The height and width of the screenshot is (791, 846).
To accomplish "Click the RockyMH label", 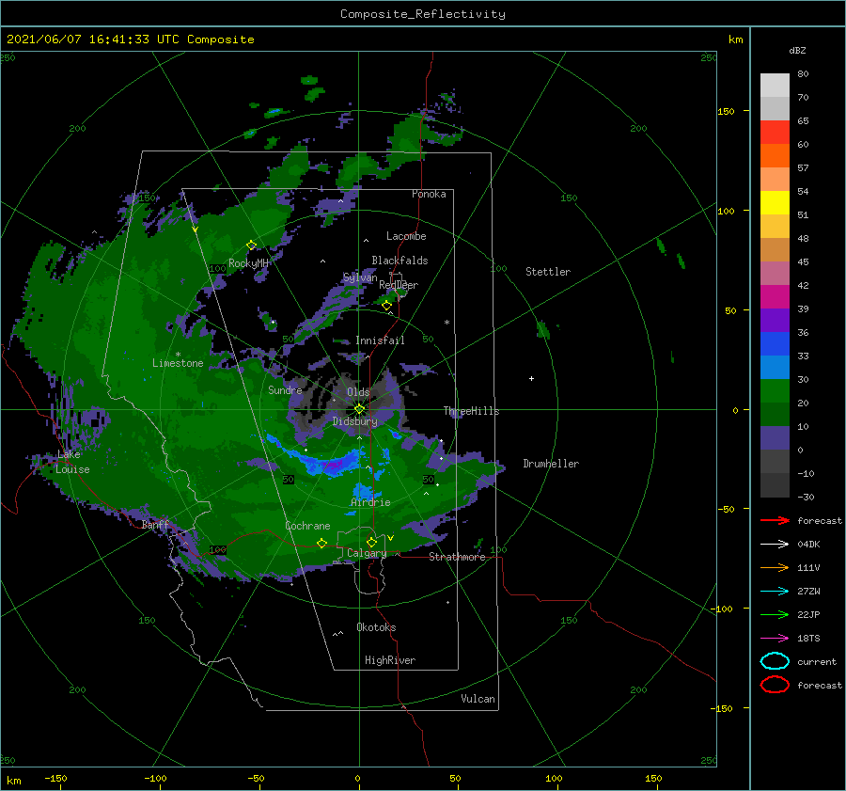I will 248,263.
